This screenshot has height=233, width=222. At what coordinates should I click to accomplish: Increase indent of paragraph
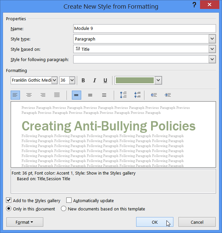tap(168, 95)
